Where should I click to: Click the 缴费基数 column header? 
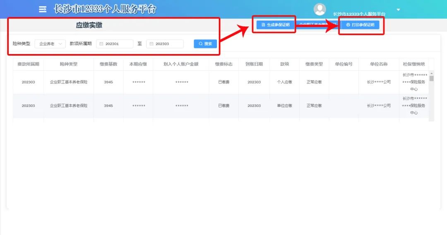(108, 64)
